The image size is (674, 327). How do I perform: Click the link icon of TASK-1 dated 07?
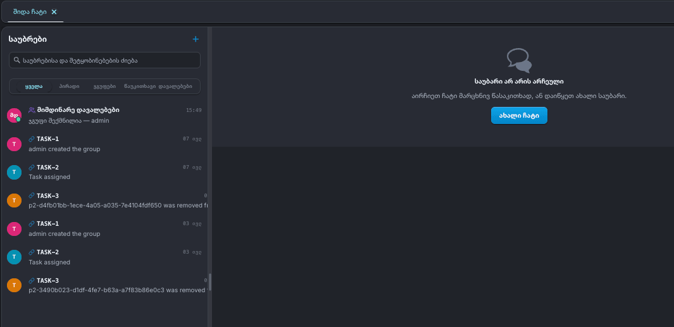[32, 139]
